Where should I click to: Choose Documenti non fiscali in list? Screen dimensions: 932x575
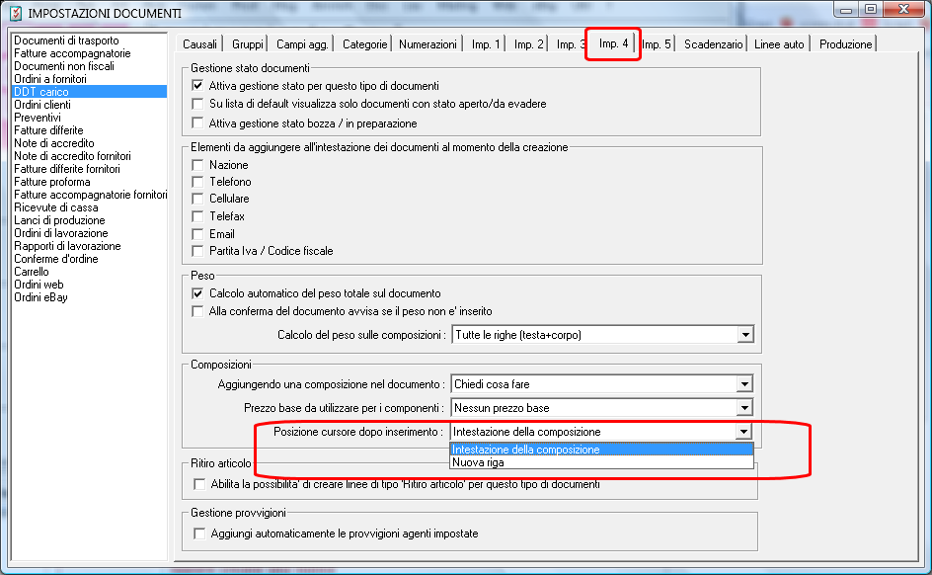[x=89, y=66]
